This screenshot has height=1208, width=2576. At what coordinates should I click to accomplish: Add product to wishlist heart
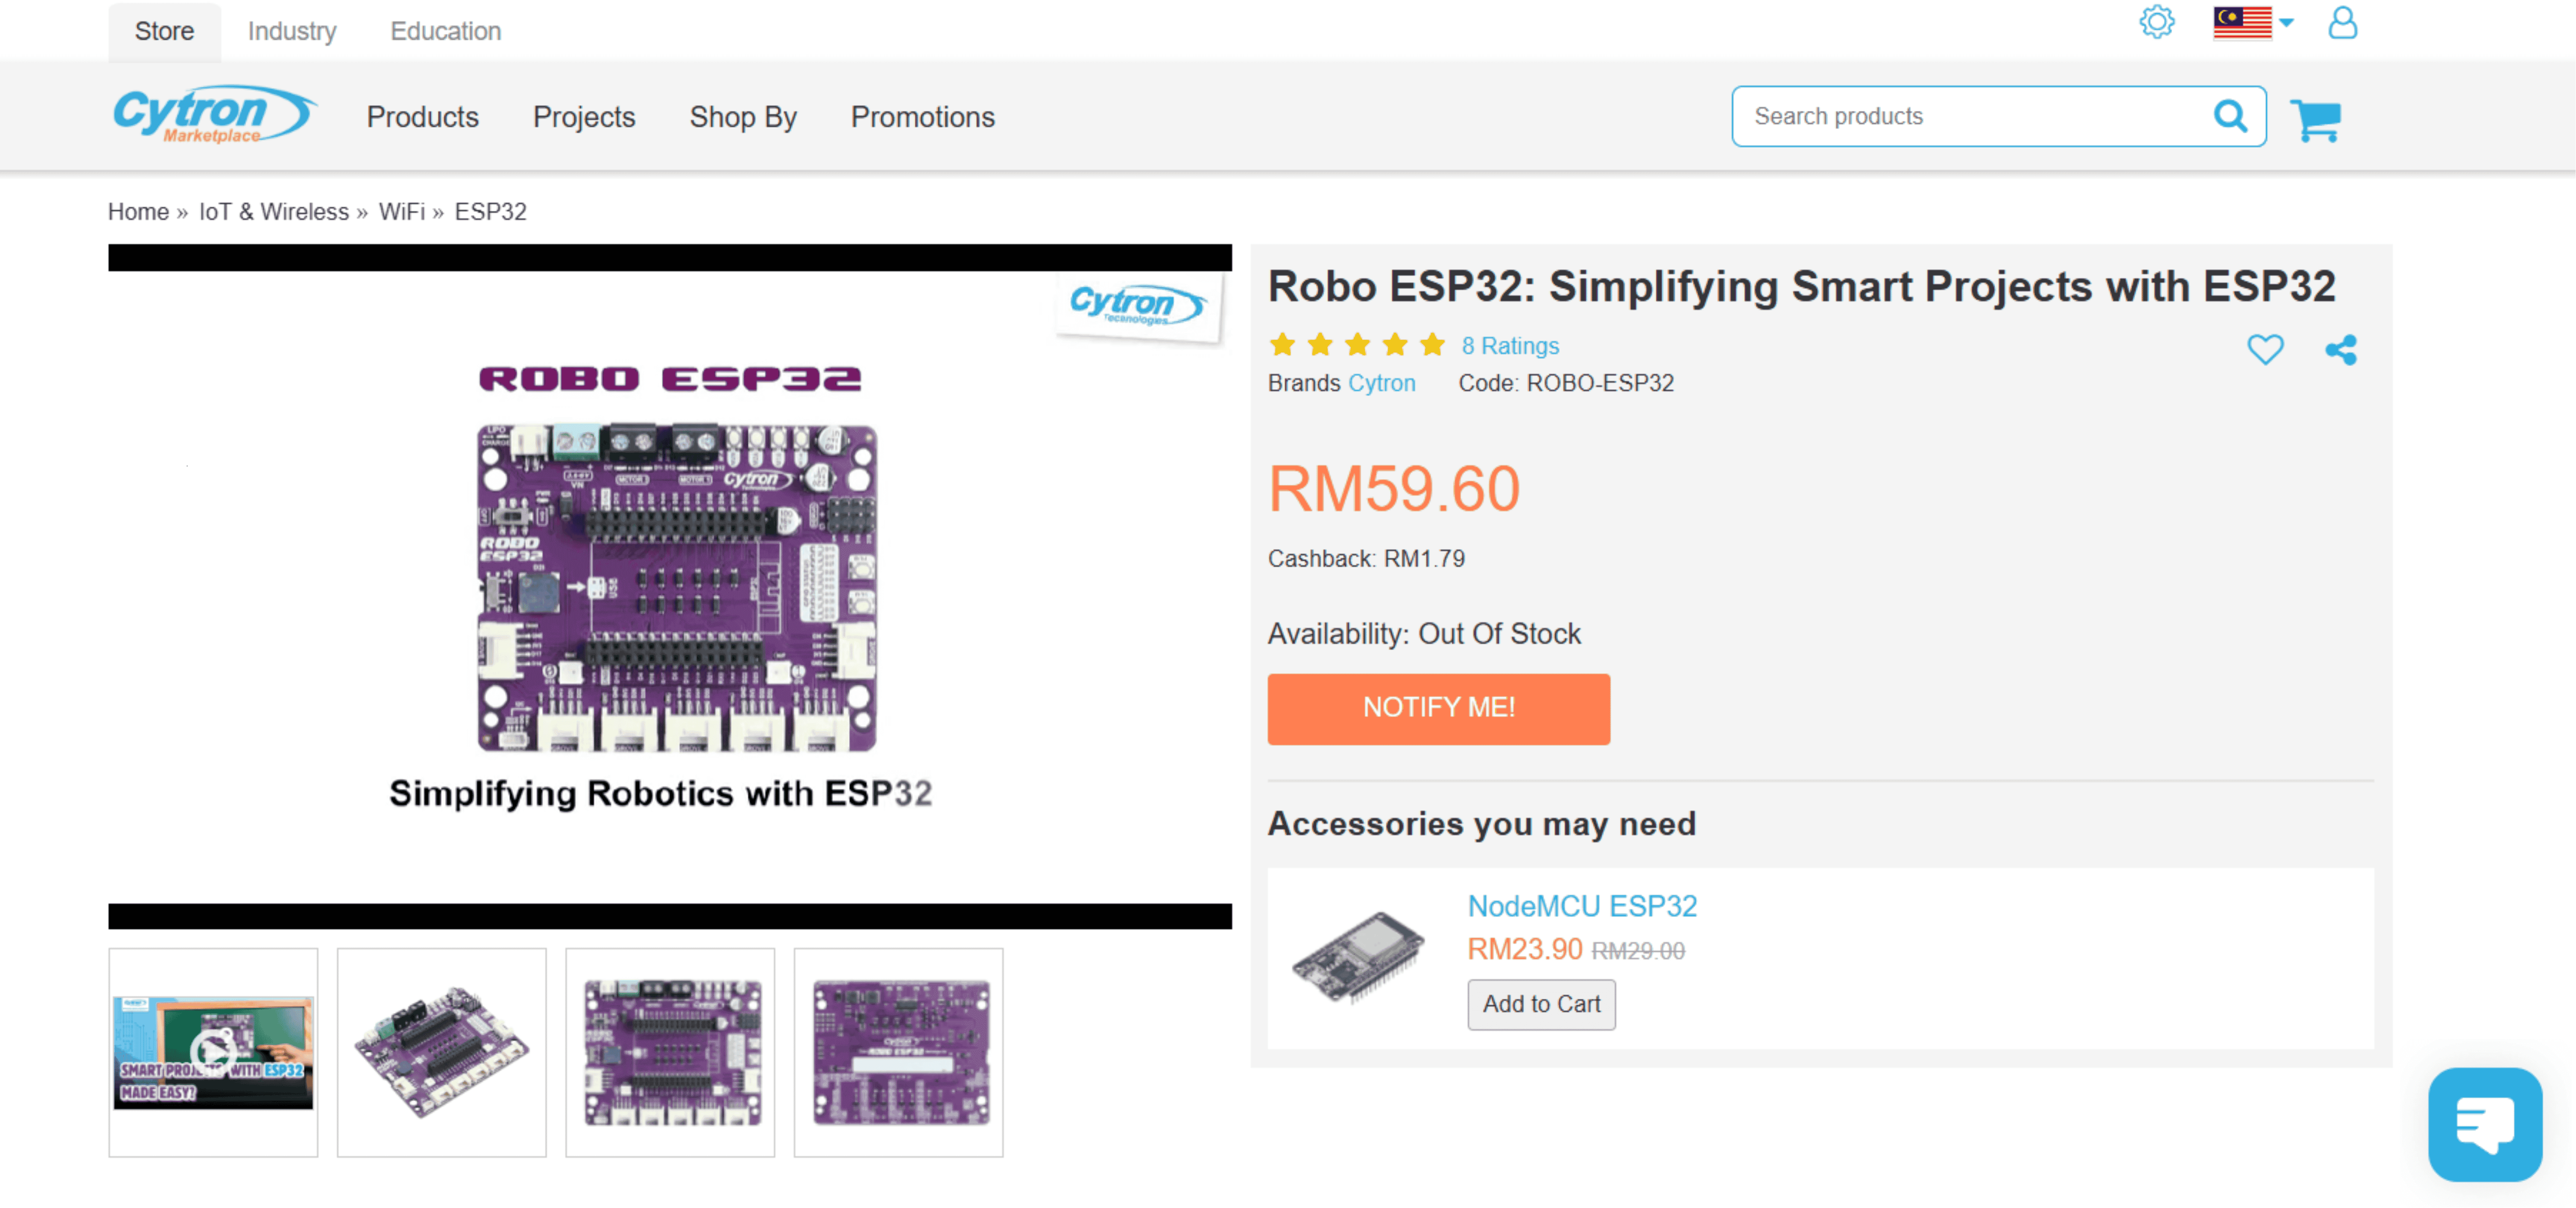pos(2265,349)
